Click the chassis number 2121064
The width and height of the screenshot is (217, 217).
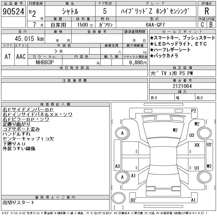(182, 86)
